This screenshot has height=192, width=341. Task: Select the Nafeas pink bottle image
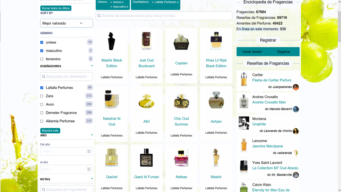click(181, 158)
